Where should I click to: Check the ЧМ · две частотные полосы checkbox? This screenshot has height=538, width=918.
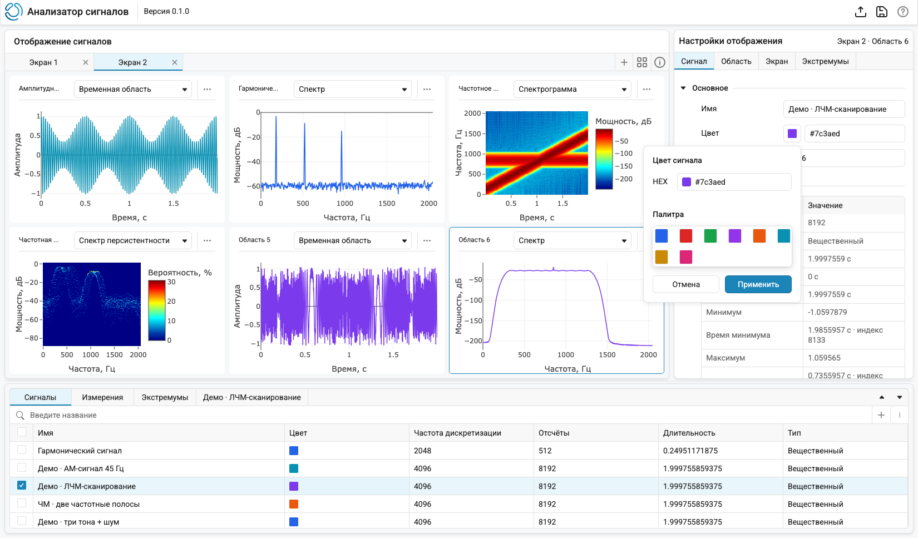(22, 503)
